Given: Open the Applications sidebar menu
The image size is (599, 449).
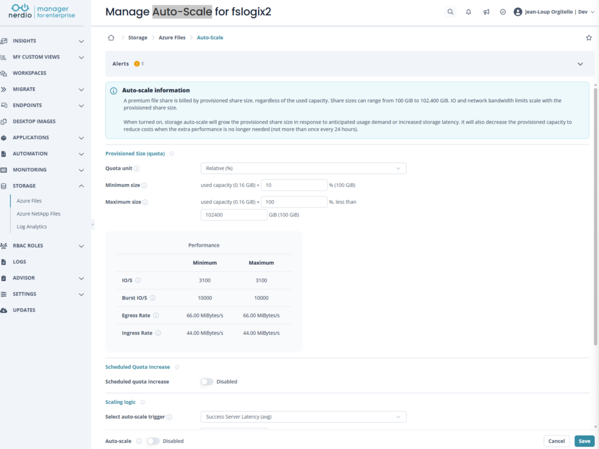Looking at the screenshot, I should tap(30, 137).
